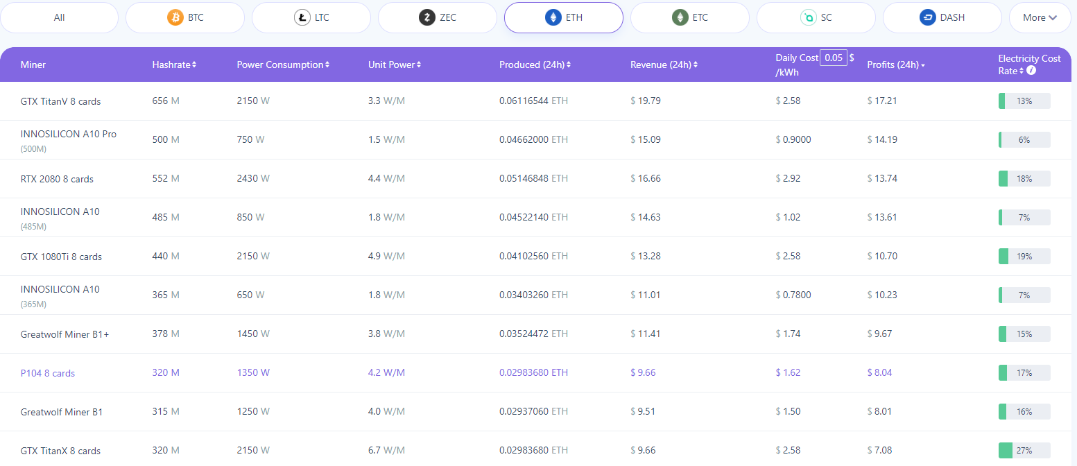Screen dimensions: 1077x466
Task: Click the 27% electricity cost bar
Action: [1024, 450]
